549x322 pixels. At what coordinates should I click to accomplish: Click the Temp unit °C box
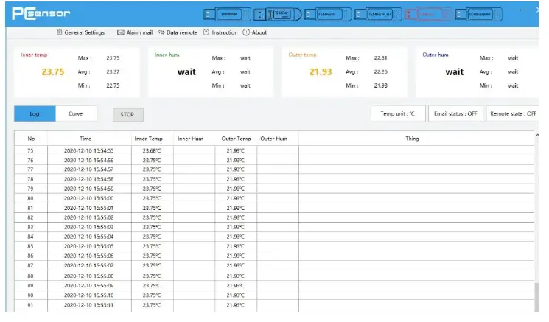click(398, 113)
